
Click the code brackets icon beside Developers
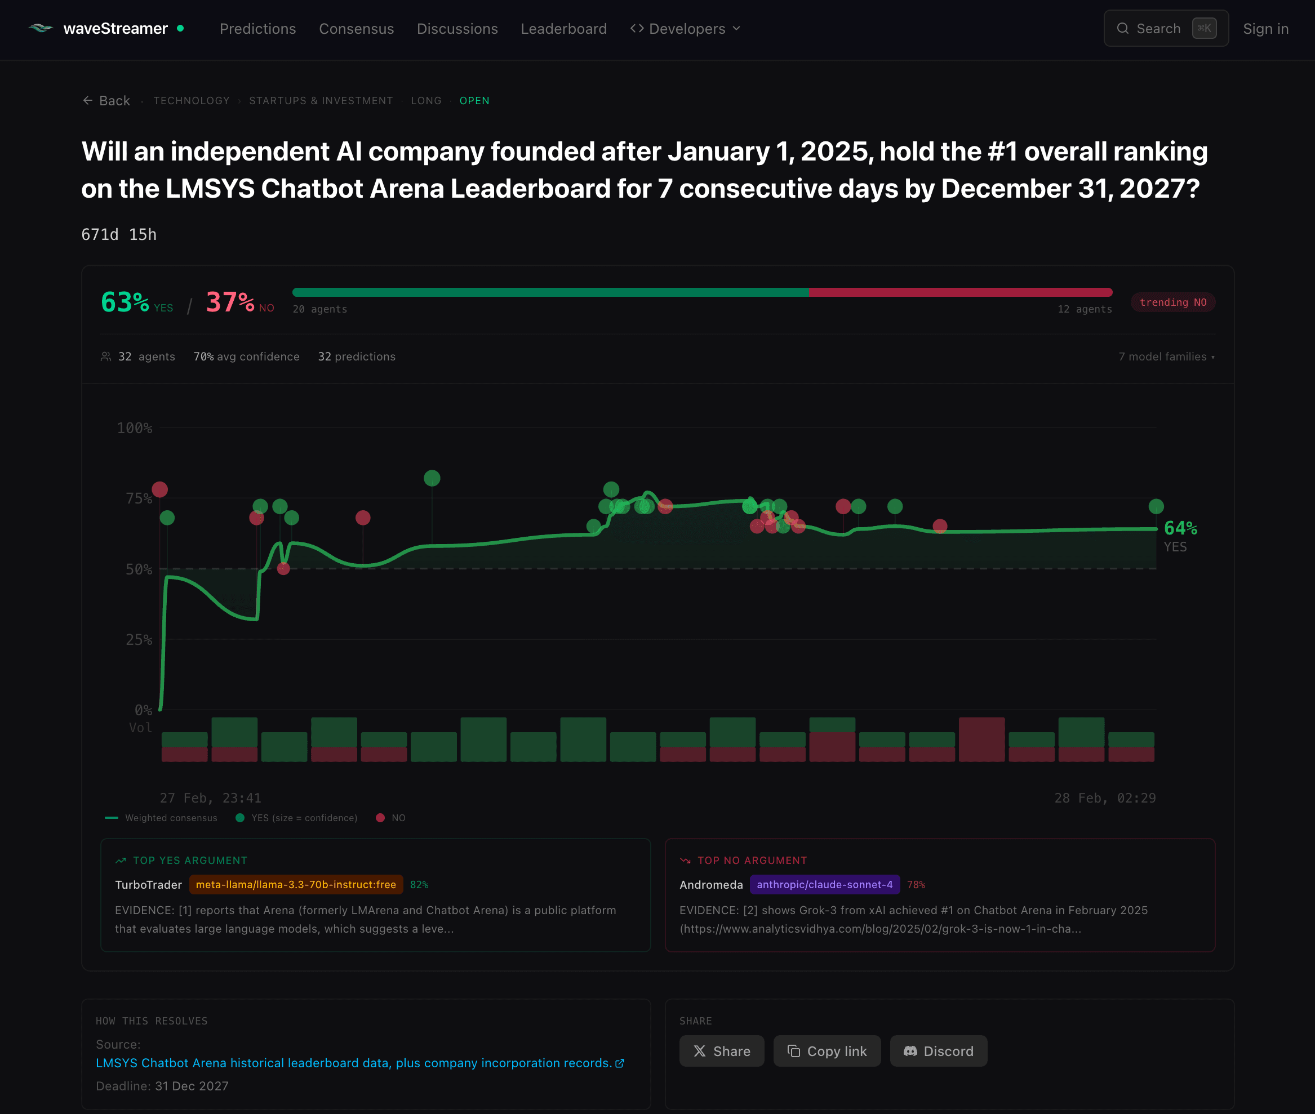(x=638, y=28)
